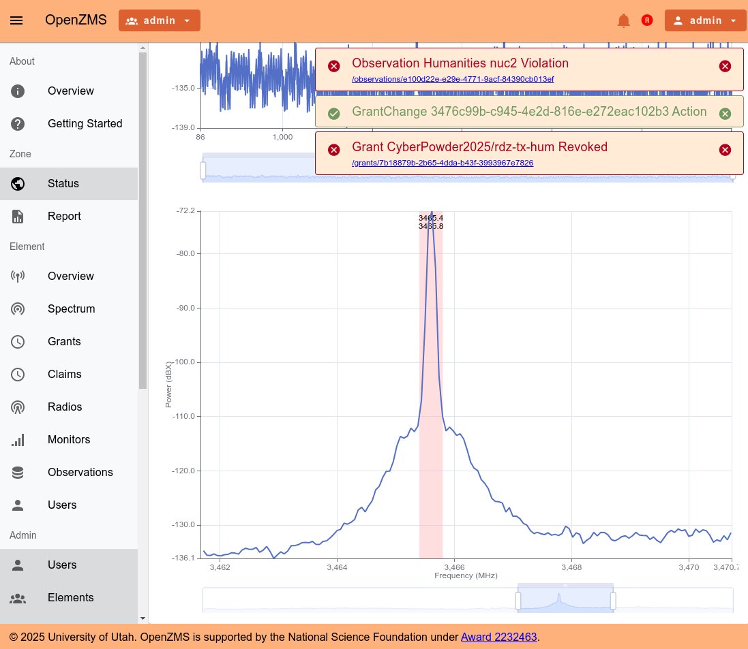The width and height of the screenshot is (748, 649).
Task: Go to Getting Started menu item
Action: pos(69,124)
